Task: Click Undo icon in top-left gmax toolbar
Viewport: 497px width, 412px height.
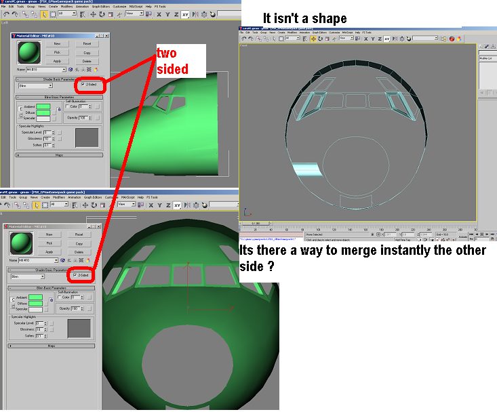Action: click(6, 14)
